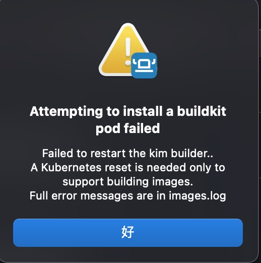Click the word 'Failed' starting the message
The width and height of the screenshot is (261, 263).
pyautogui.click(x=57, y=153)
